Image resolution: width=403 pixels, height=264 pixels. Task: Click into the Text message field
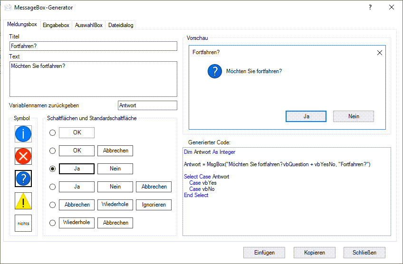coord(93,79)
